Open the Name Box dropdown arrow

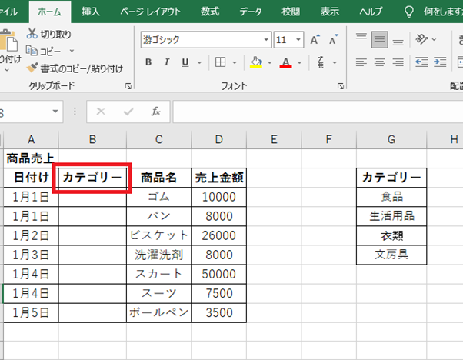coord(55,112)
